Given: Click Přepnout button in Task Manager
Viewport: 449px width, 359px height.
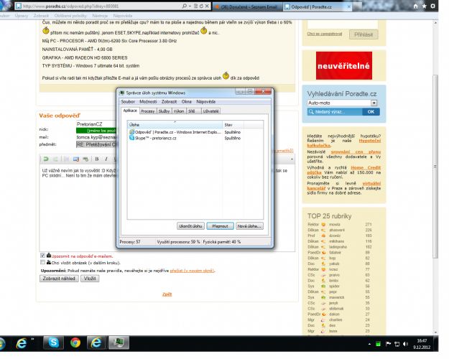Looking at the screenshot, I should [x=220, y=226].
